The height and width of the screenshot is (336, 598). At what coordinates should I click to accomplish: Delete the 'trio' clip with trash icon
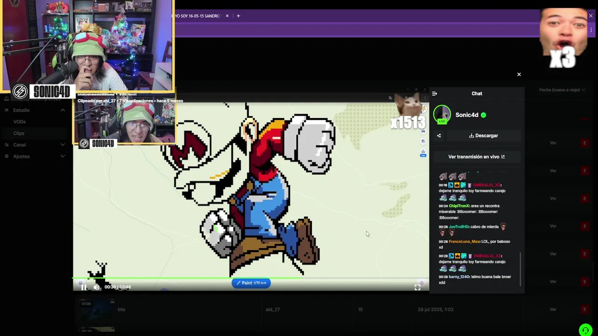click(x=584, y=309)
